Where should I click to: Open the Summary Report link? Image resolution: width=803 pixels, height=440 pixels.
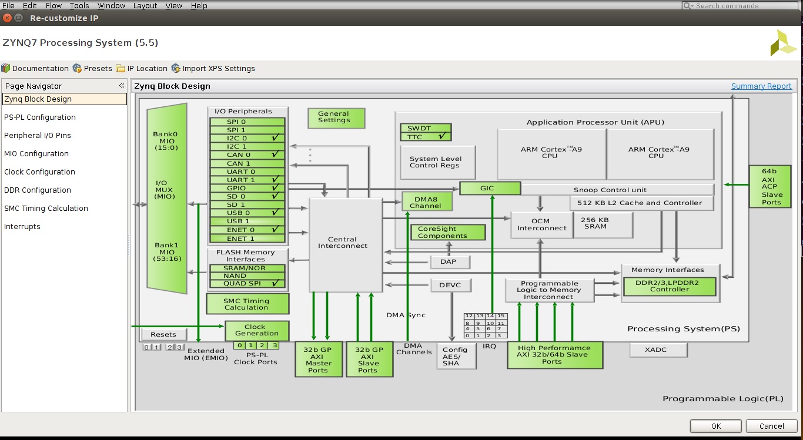coord(761,86)
